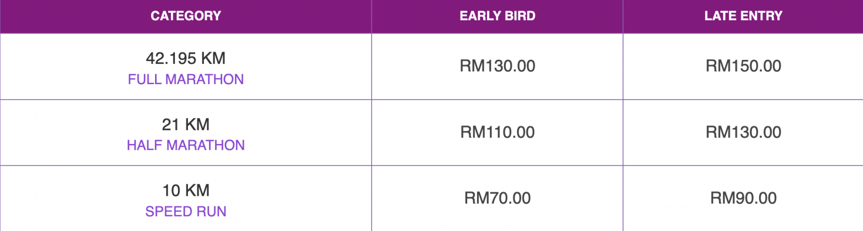Click Full Marathon late entry price RM150.00
This screenshot has width=863, height=231.
(x=743, y=66)
